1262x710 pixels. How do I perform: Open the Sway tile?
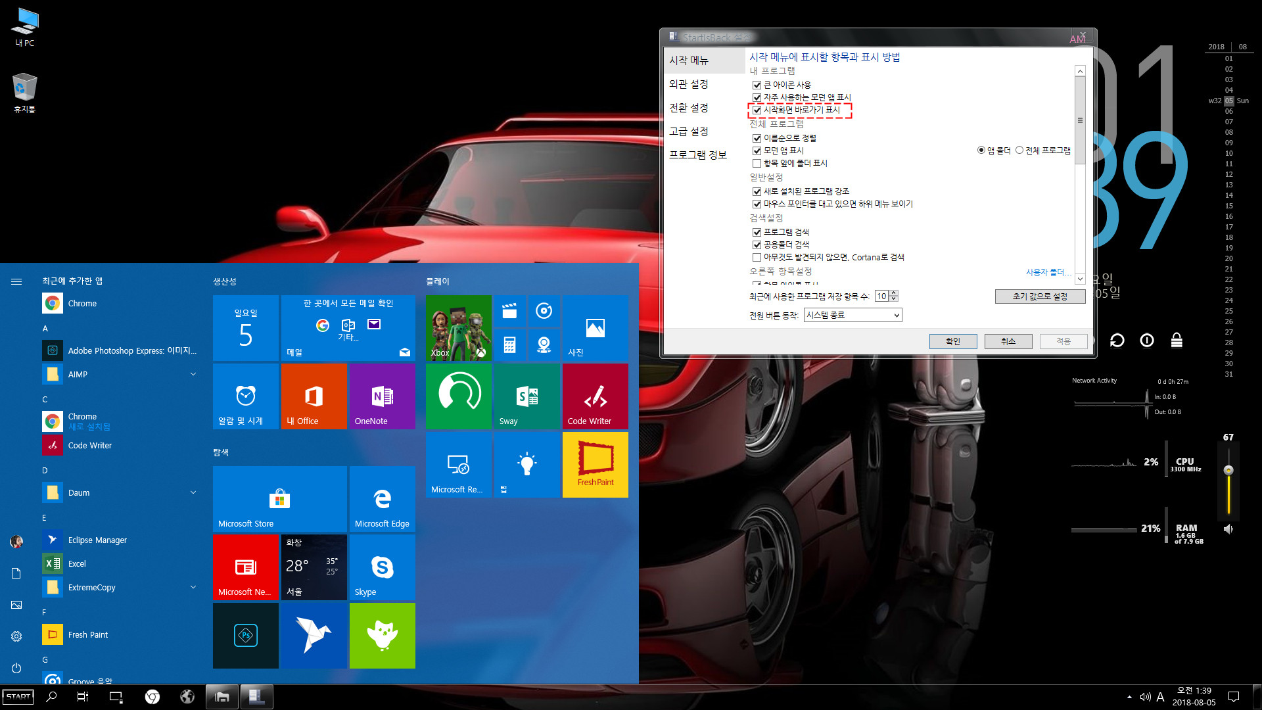pyautogui.click(x=526, y=396)
